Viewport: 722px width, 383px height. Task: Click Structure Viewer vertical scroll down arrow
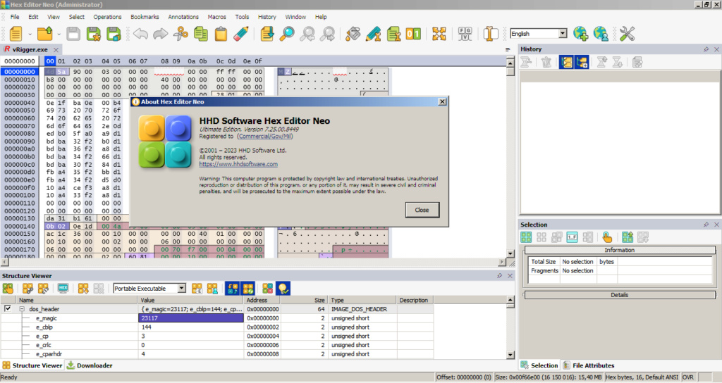[x=510, y=355]
